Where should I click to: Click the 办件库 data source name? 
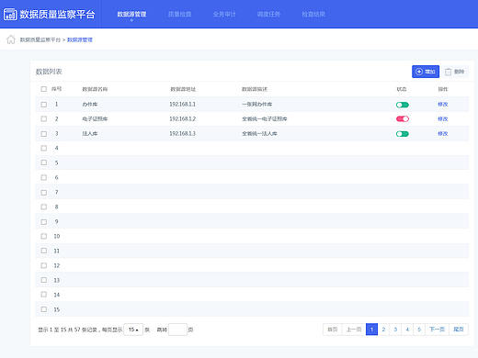pyautogui.click(x=90, y=105)
